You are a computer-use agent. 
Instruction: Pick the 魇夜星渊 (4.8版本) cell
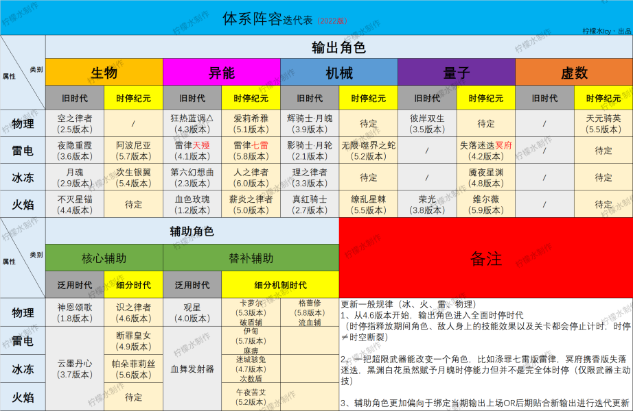[x=486, y=177]
